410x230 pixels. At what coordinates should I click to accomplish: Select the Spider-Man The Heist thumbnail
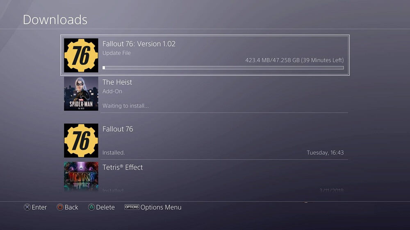(81, 93)
